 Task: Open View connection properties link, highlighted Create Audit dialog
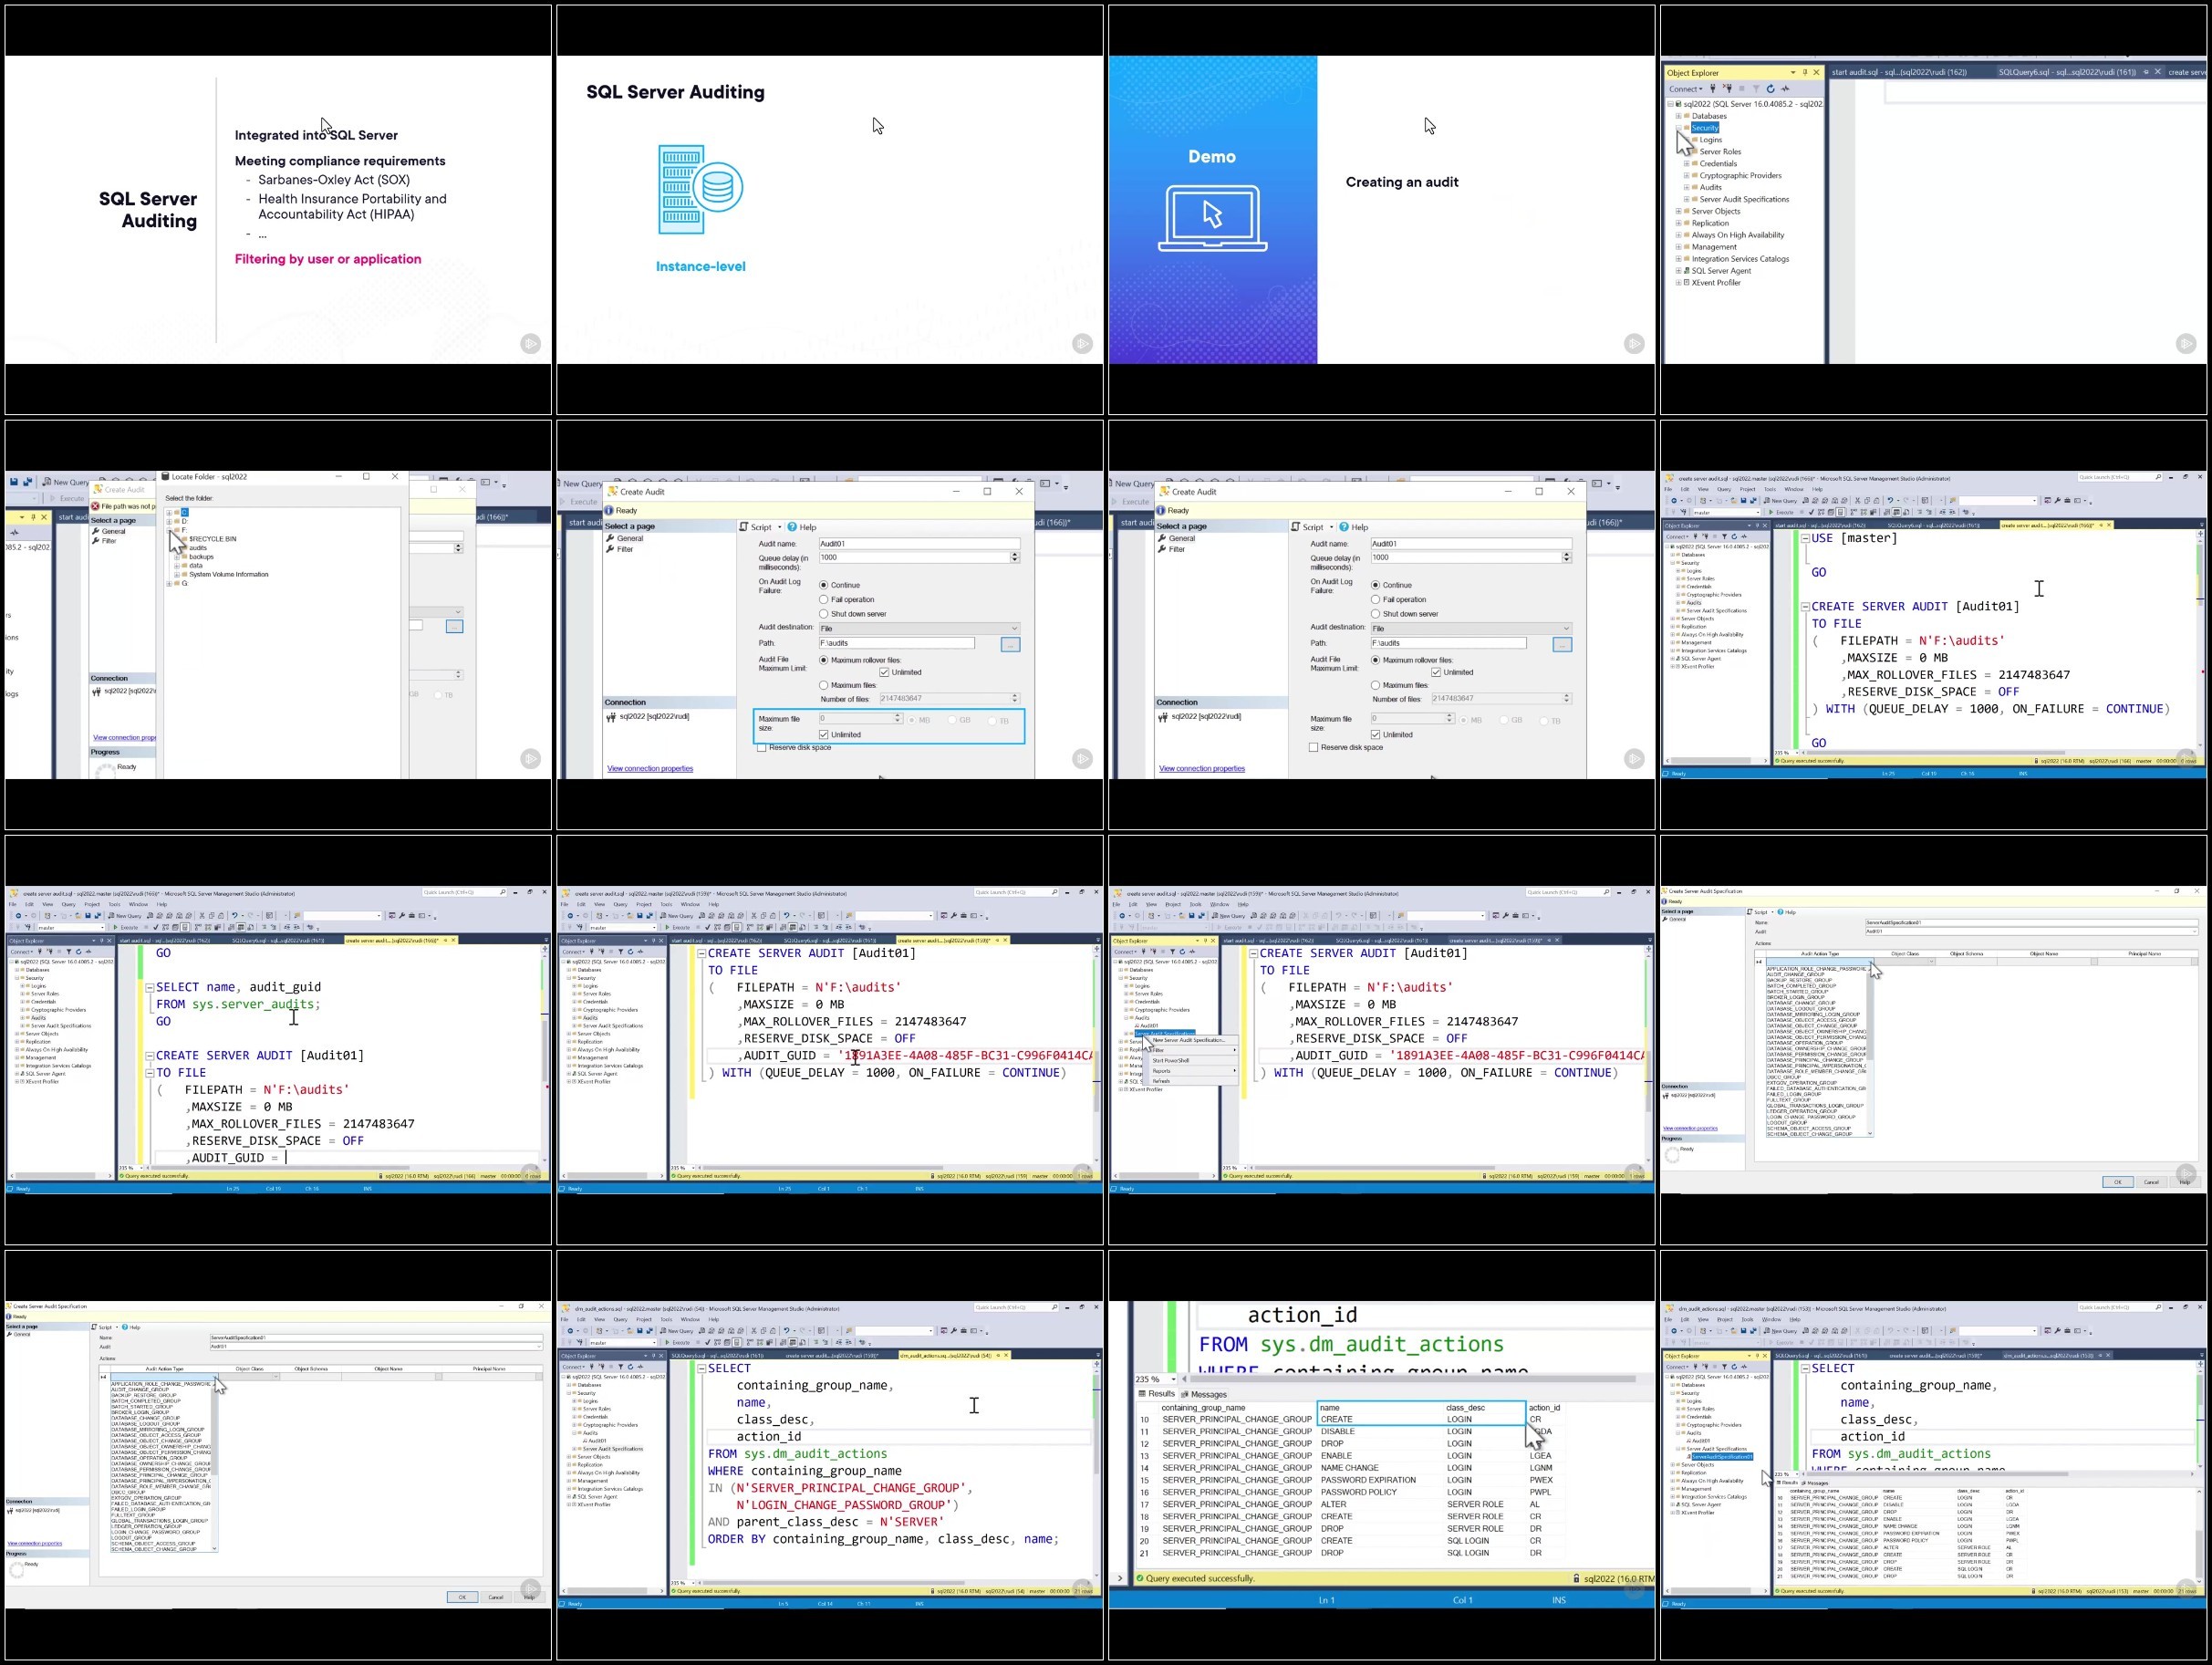[x=651, y=769]
